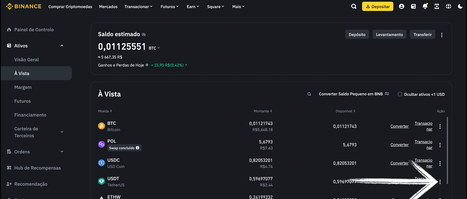Sort by the Montante column

click(x=263, y=111)
